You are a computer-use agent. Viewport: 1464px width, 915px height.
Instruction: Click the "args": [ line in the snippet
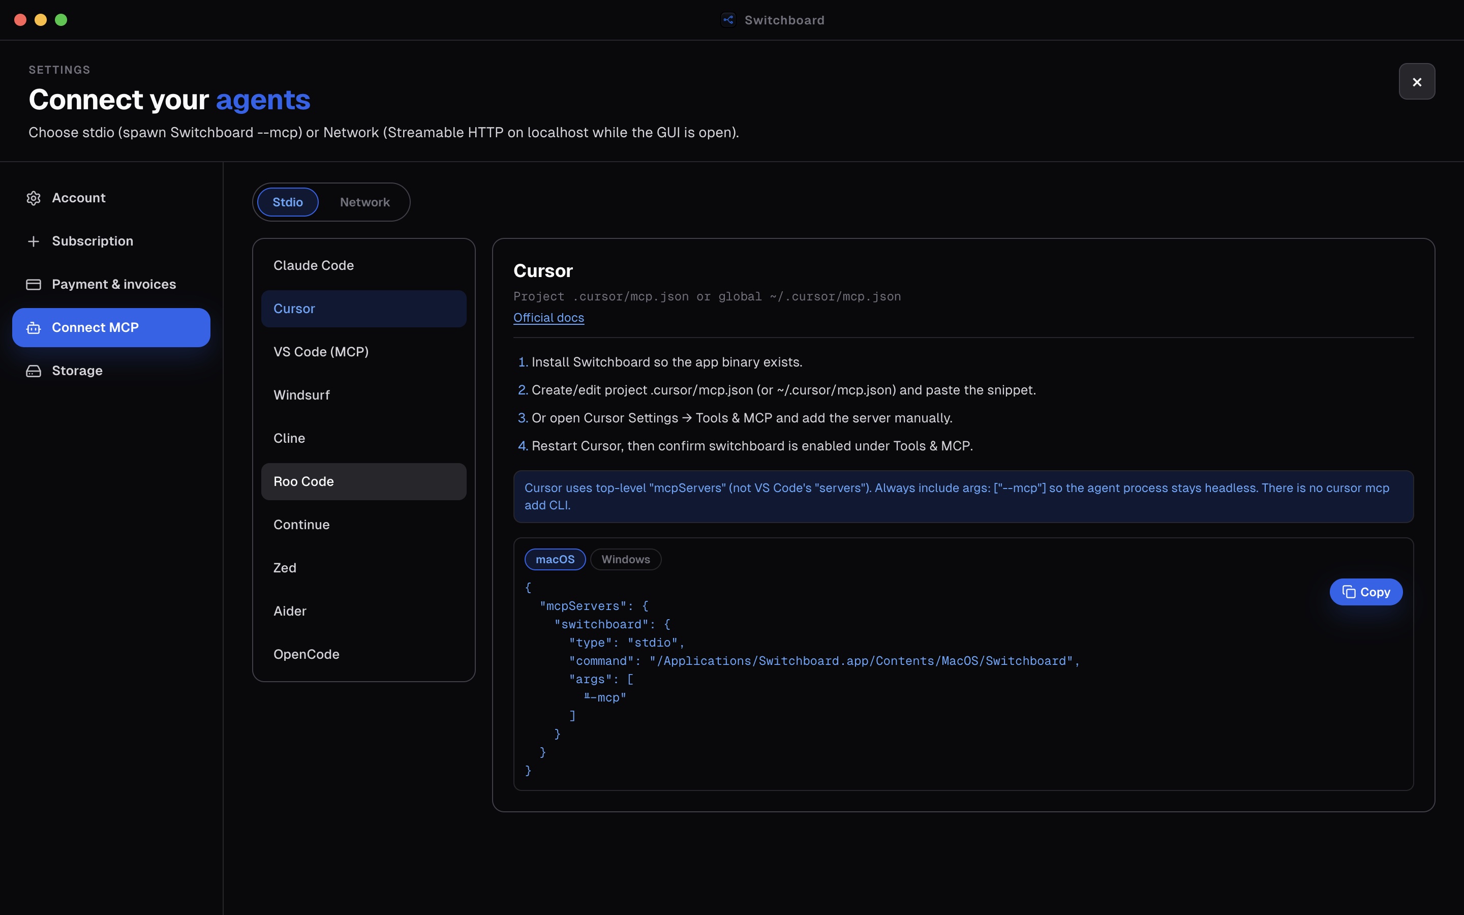[601, 679]
